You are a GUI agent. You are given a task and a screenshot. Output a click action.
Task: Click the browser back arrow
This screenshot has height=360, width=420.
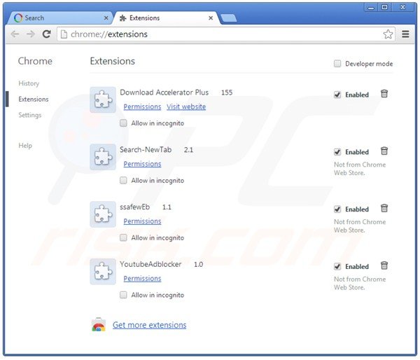pyautogui.click(x=15, y=34)
